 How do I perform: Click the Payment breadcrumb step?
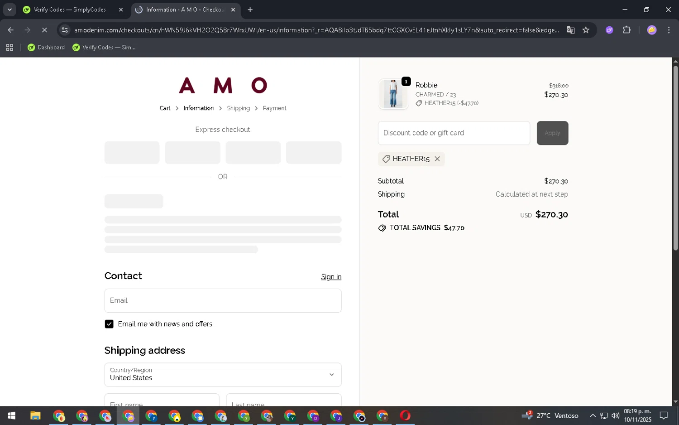[x=274, y=108]
